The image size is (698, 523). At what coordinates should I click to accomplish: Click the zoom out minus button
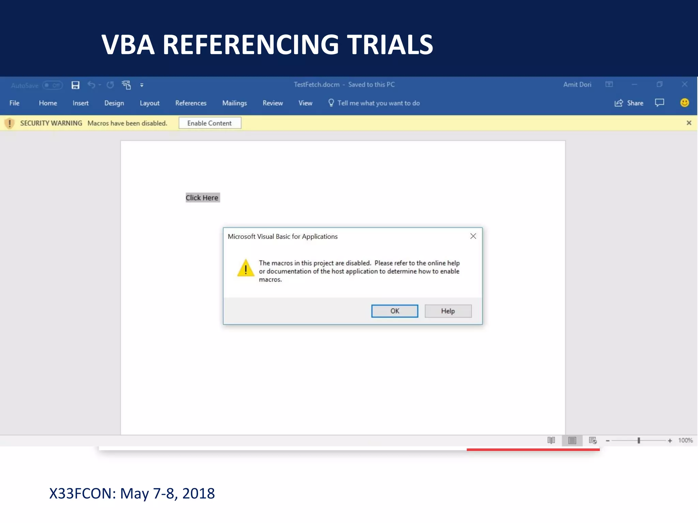[x=608, y=441]
